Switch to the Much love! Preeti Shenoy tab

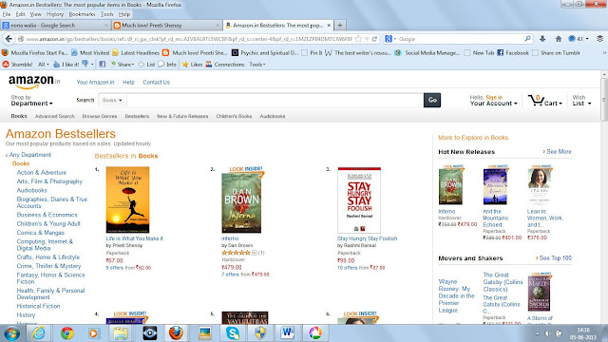tap(167, 26)
